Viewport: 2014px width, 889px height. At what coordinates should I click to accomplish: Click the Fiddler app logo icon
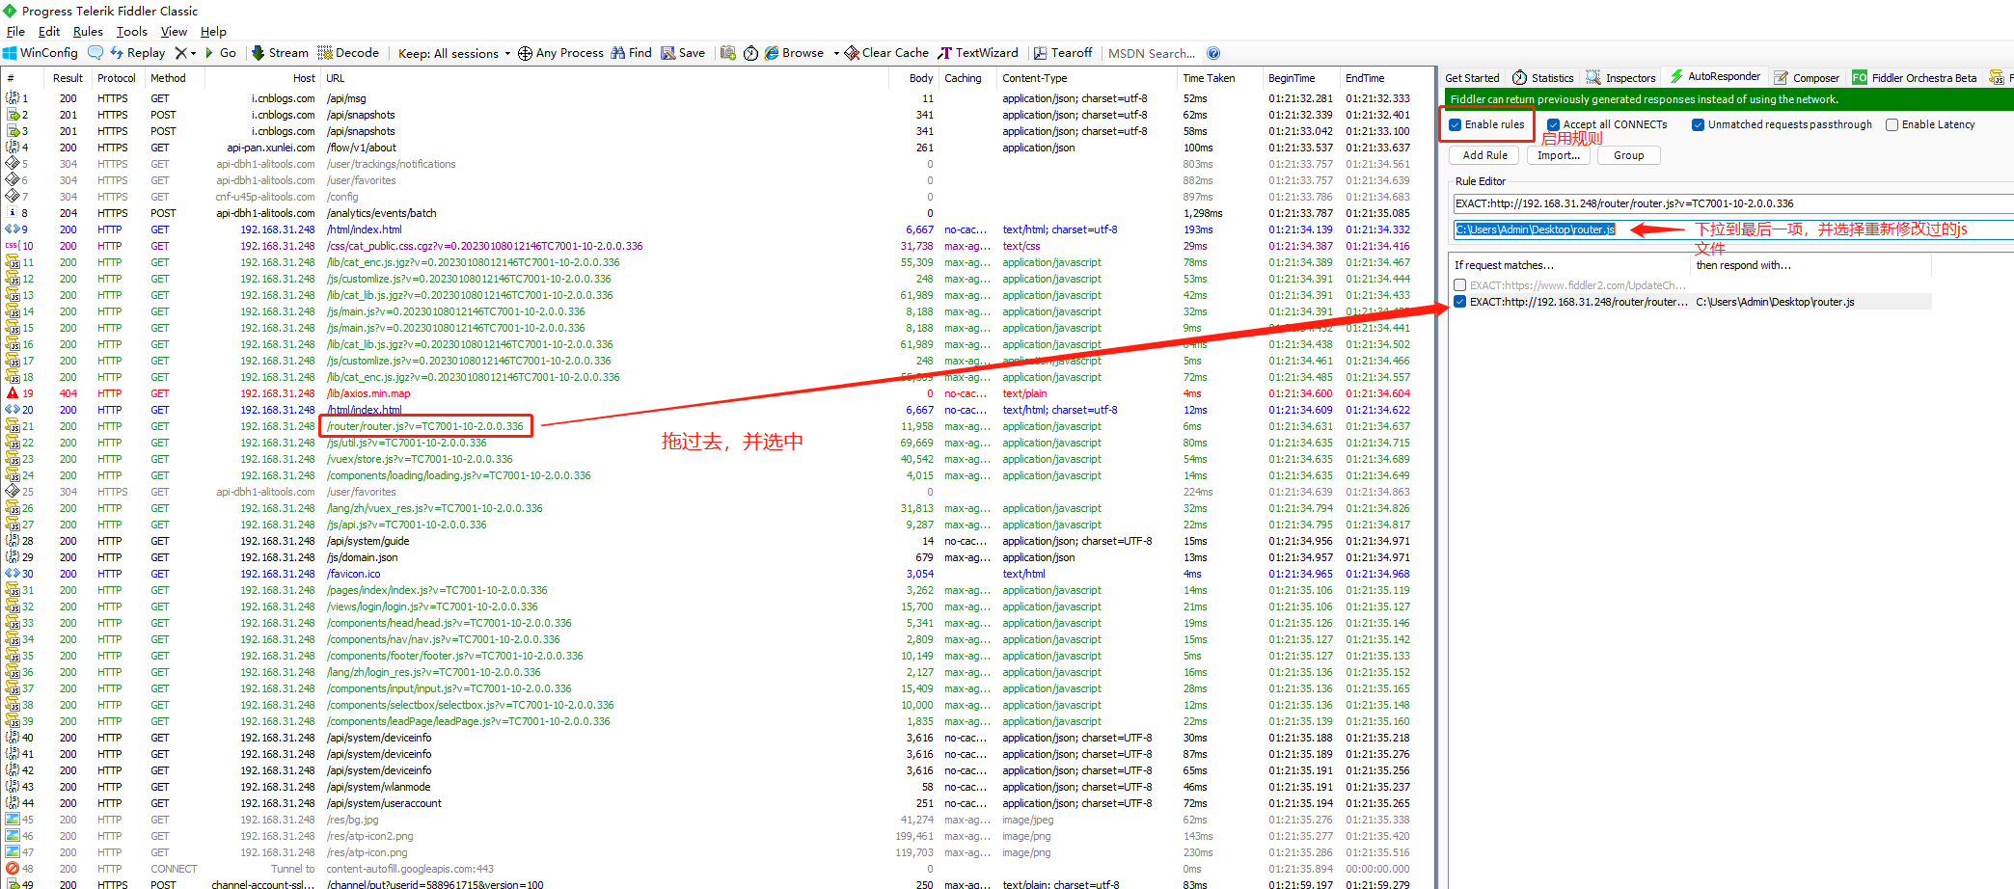click(10, 11)
